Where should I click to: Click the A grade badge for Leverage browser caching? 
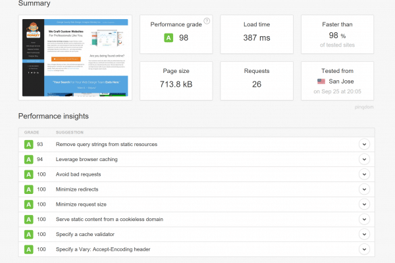coord(29,160)
